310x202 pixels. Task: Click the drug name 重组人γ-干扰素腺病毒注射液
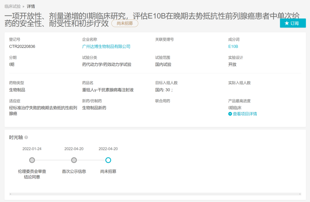point(108,90)
